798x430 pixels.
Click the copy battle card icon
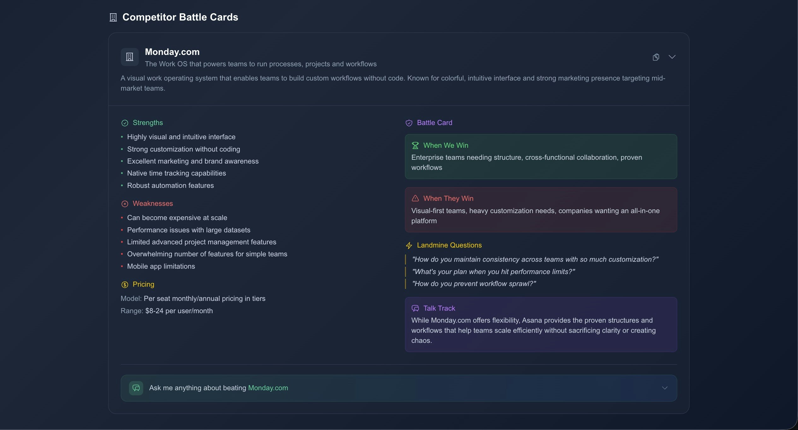[656, 57]
